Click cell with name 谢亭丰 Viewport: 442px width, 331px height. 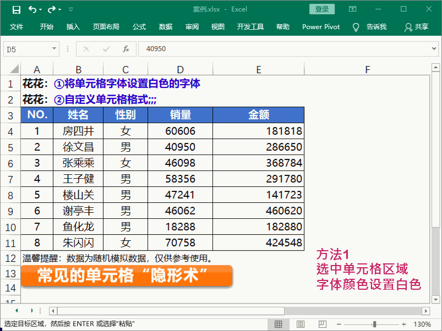pyautogui.click(x=78, y=211)
